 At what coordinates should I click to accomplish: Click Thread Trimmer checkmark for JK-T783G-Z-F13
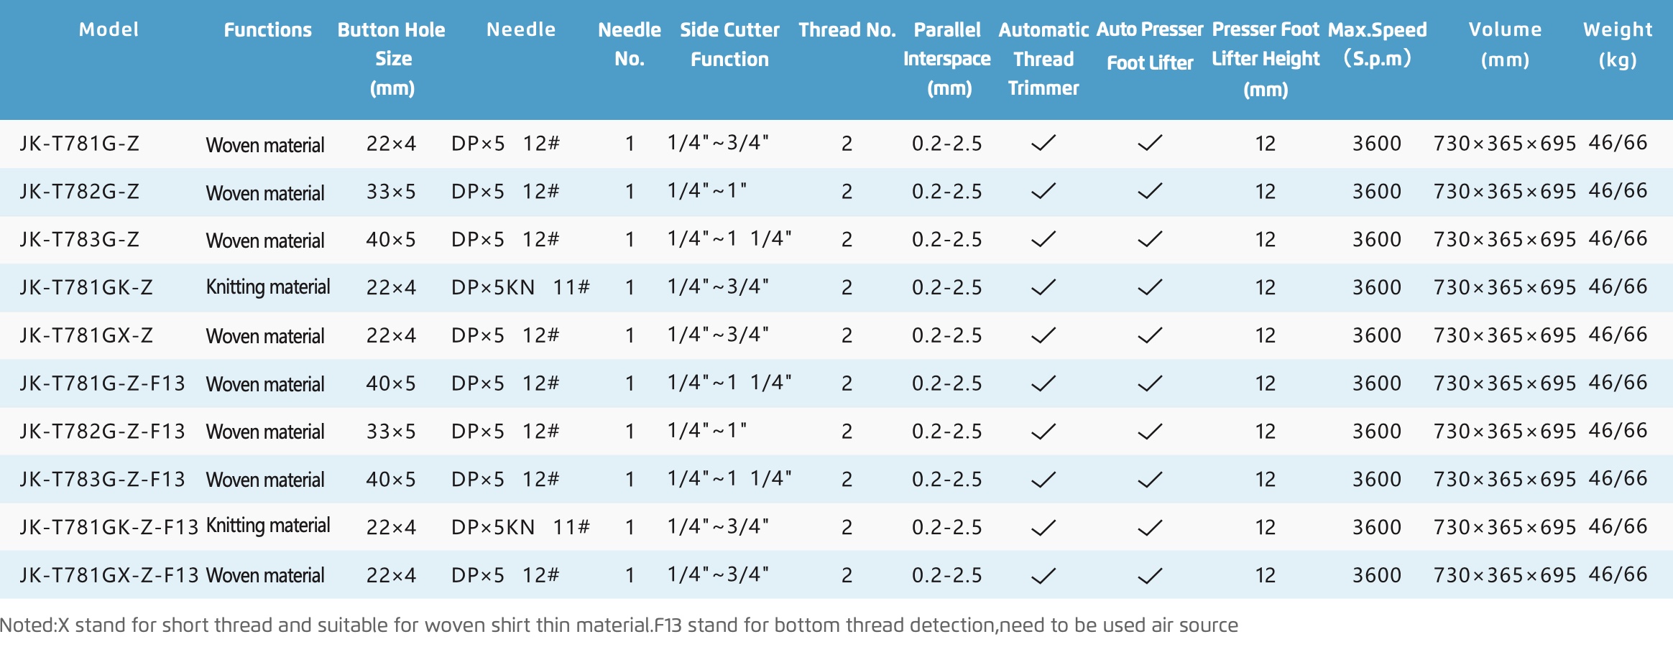click(1043, 480)
